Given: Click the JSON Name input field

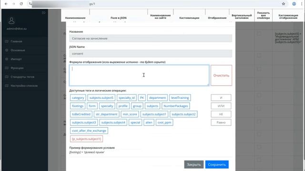Looking at the screenshot, I should [151, 54].
